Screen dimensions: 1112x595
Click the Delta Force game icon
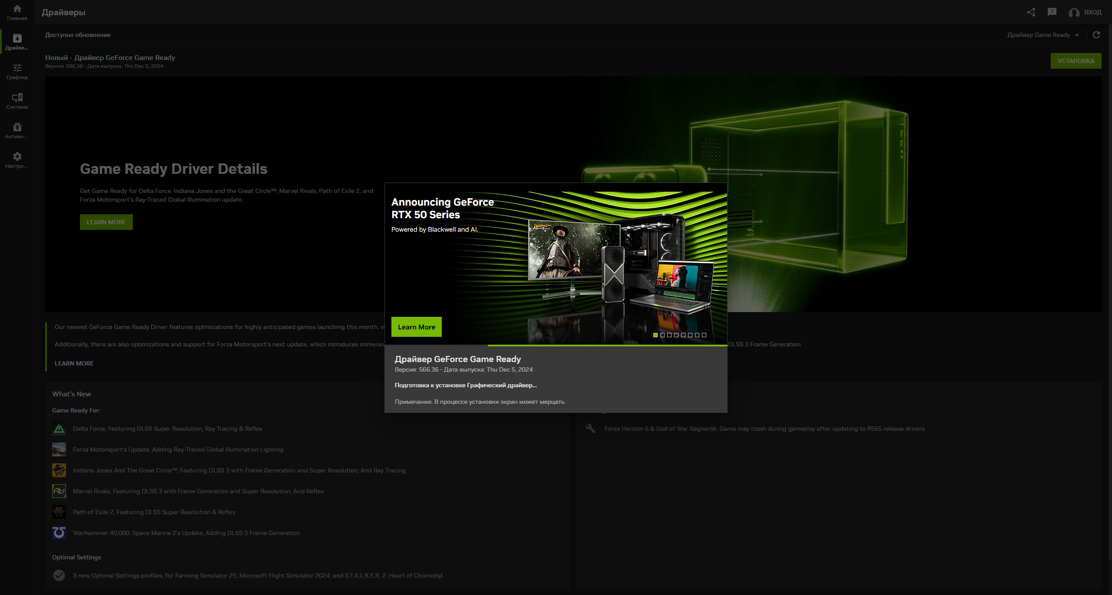[x=59, y=429]
